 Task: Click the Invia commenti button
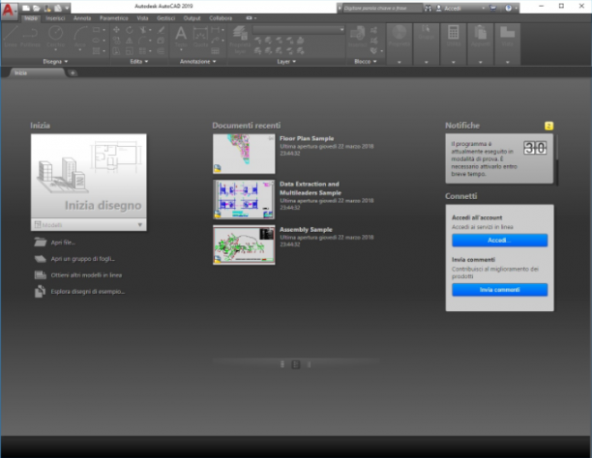point(499,290)
